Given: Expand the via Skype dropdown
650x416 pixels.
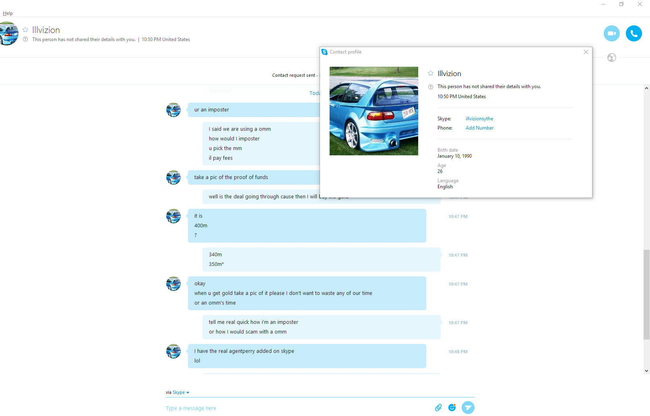Looking at the screenshot, I should (181, 392).
